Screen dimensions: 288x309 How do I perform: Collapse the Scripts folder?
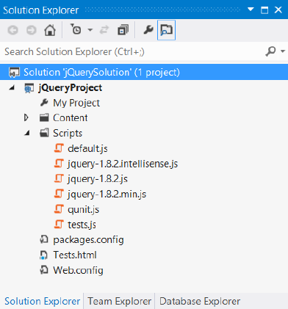27,133
